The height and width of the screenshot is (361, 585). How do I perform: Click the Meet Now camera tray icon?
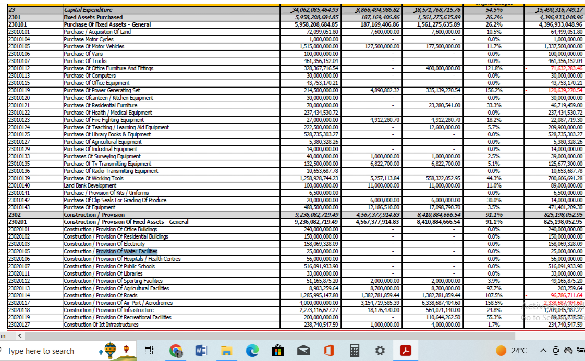[556, 351]
